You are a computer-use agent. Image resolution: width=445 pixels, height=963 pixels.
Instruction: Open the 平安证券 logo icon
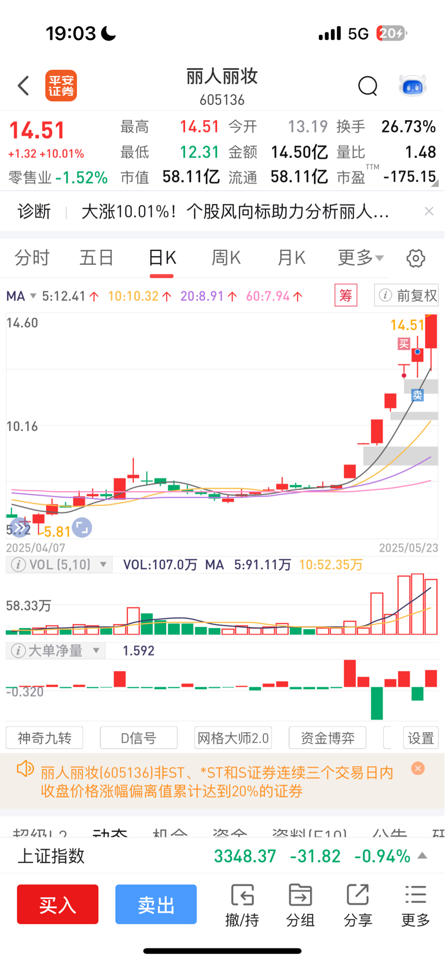(61, 86)
